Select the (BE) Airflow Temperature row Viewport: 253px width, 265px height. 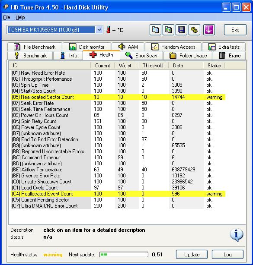coord(118,170)
